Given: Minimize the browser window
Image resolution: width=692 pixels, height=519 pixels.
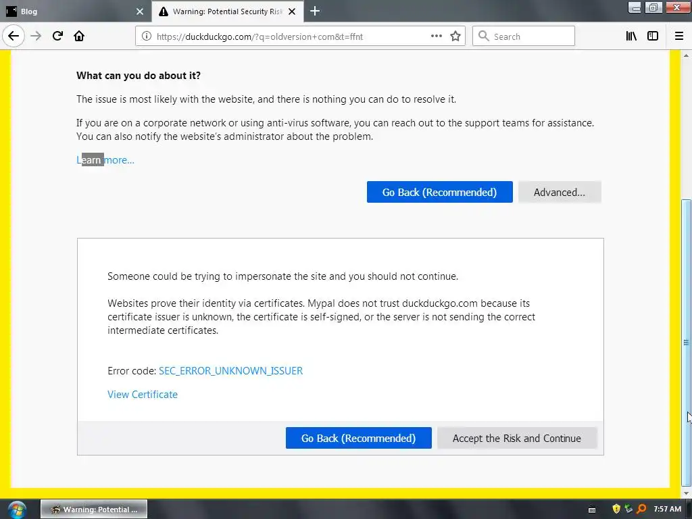Looking at the screenshot, I should [634, 7].
